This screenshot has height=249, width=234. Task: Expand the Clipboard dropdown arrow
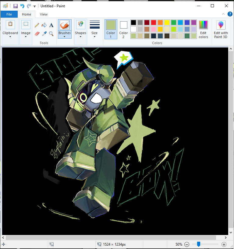tap(10, 37)
